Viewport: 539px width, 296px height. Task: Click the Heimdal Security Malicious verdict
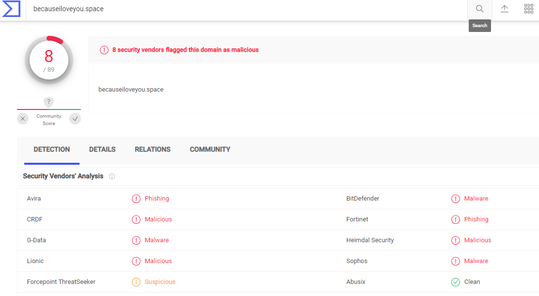click(x=477, y=240)
